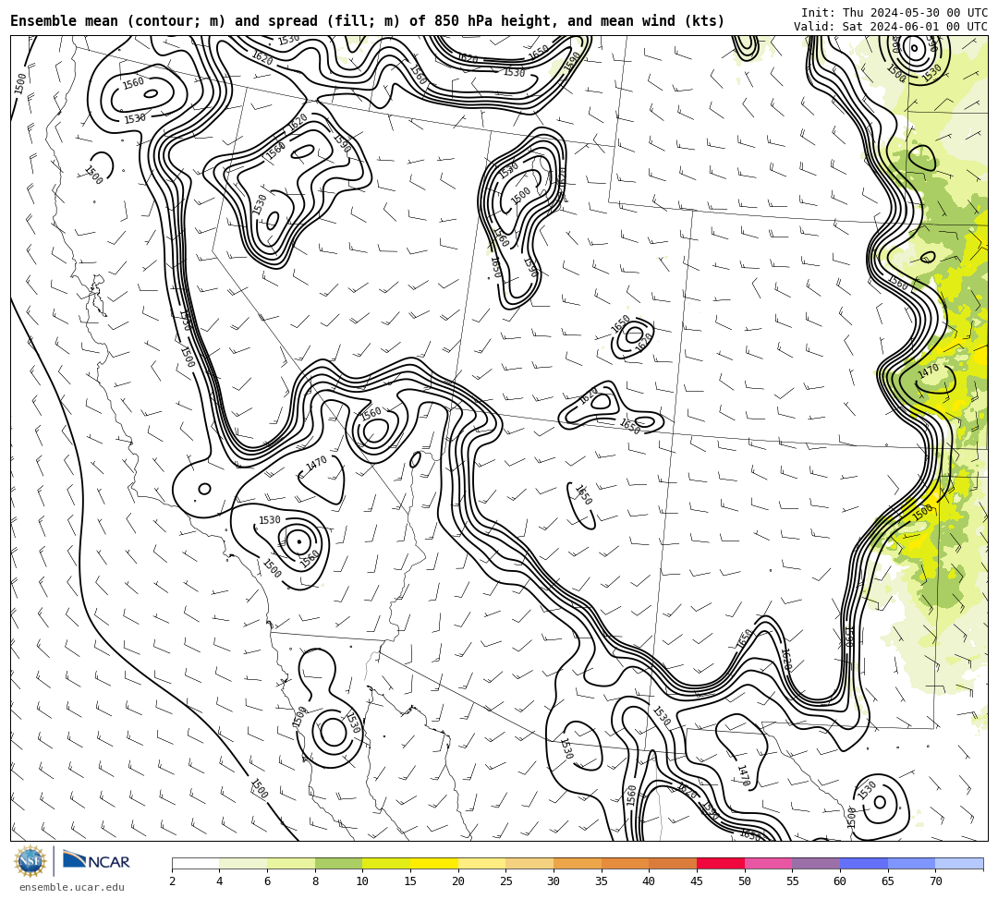Screen dimensions: 998x899
Task: Click the color bar tick label 30
Action: 554,881
